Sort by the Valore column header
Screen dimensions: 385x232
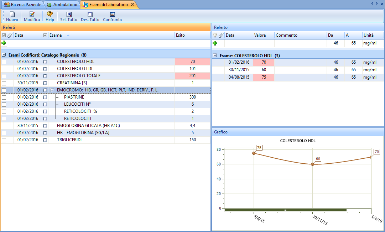264,35
